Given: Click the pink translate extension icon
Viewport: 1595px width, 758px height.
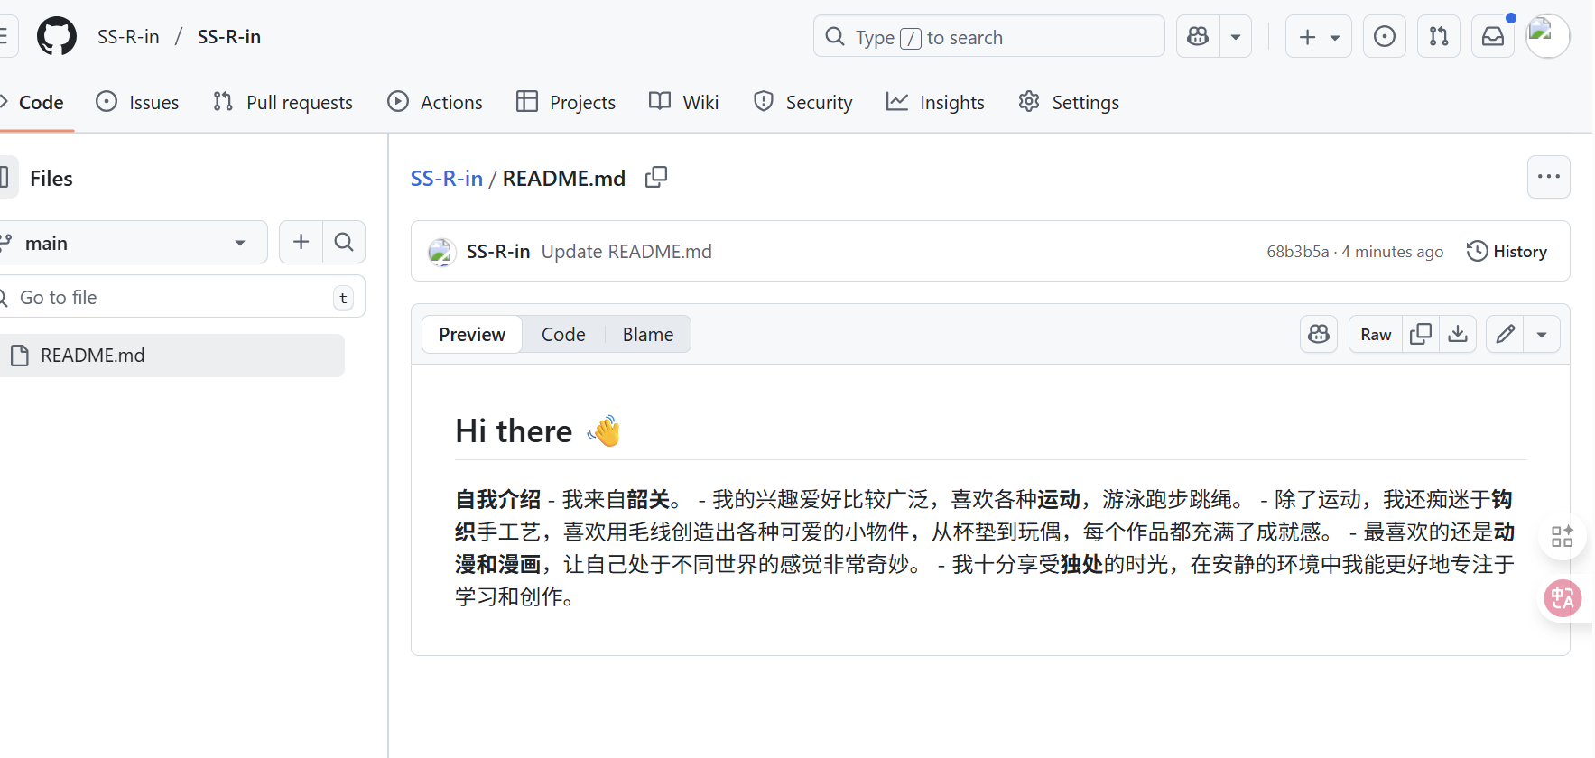Looking at the screenshot, I should tap(1563, 598).
